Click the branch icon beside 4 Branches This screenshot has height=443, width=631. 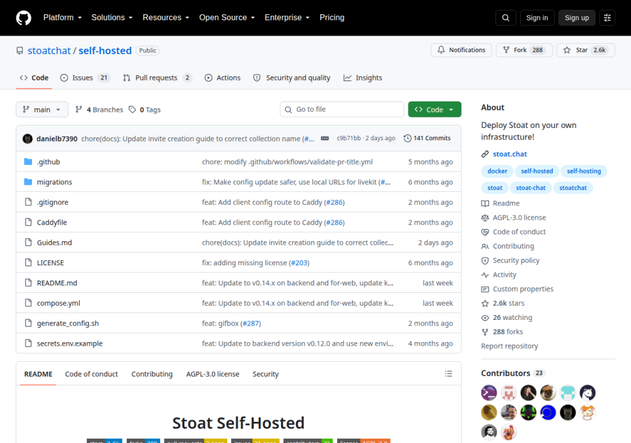79,110
